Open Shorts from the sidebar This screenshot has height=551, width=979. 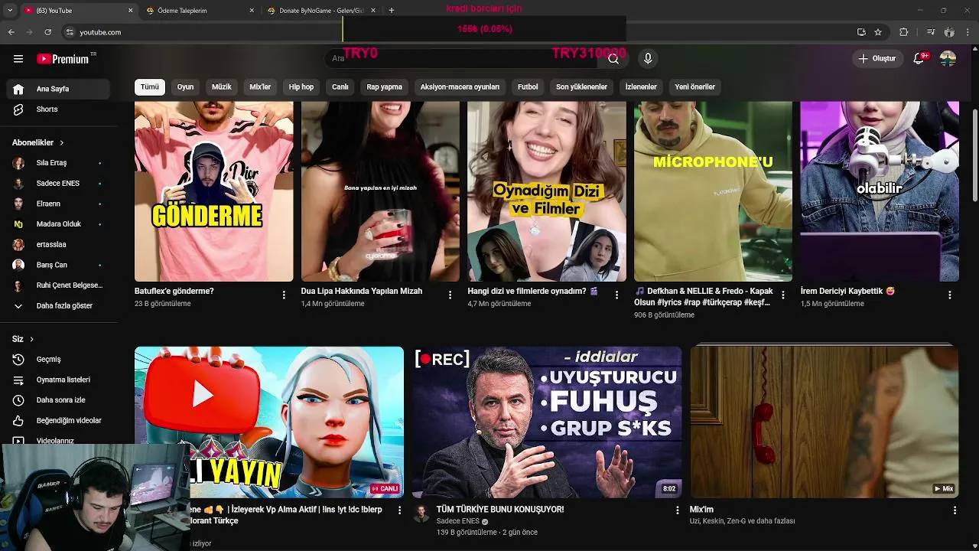coord(58,109)
